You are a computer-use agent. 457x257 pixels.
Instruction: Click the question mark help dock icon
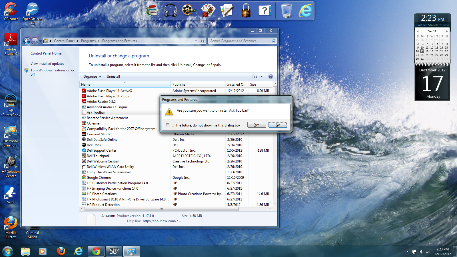point(265,10)
